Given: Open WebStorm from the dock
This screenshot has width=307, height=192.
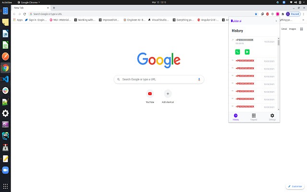Looking at the screenshot, I should 5,136.
